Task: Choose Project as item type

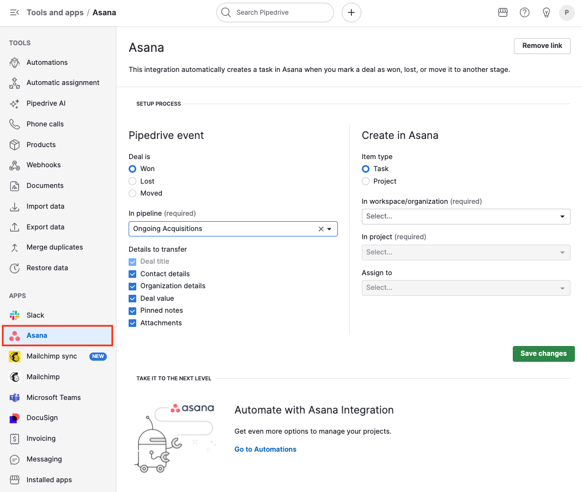Action: click(366, 181)
